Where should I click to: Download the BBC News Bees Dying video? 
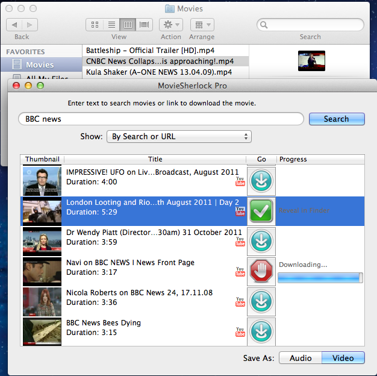coord(261,331)
